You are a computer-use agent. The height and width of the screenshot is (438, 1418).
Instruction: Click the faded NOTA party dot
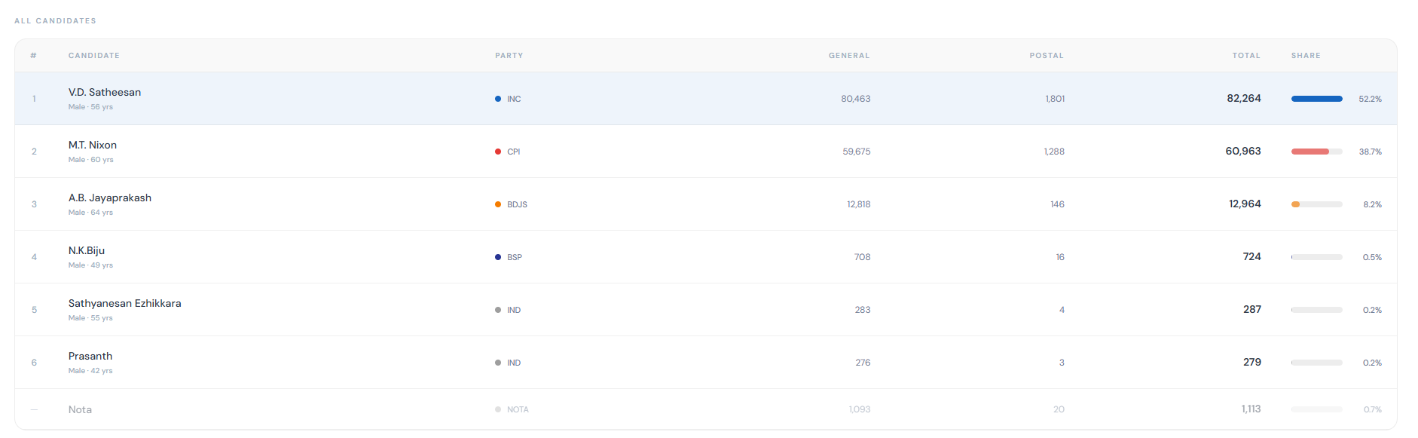498,409
